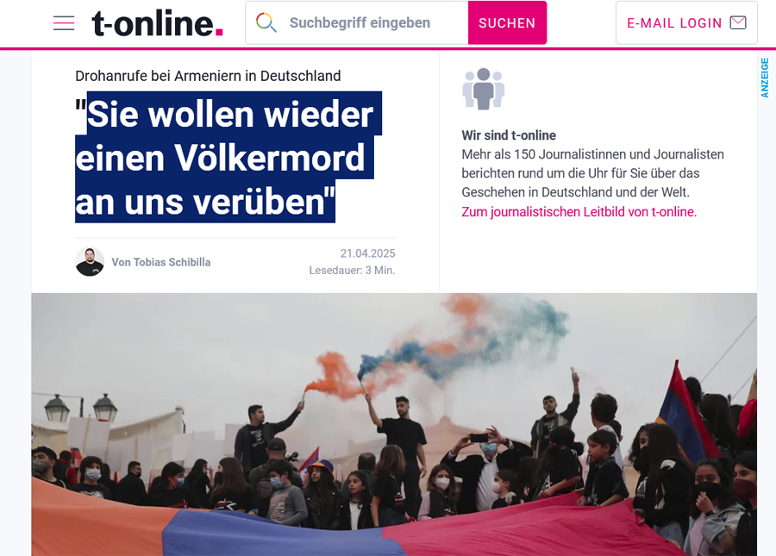This screenshot has height=556, width=776.
Task: Click the Lesedauer: 3 Min. text
Action: click(352, 270)
